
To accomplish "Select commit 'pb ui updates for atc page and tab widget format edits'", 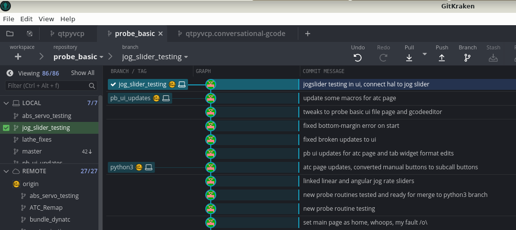I will pos(378,153).
